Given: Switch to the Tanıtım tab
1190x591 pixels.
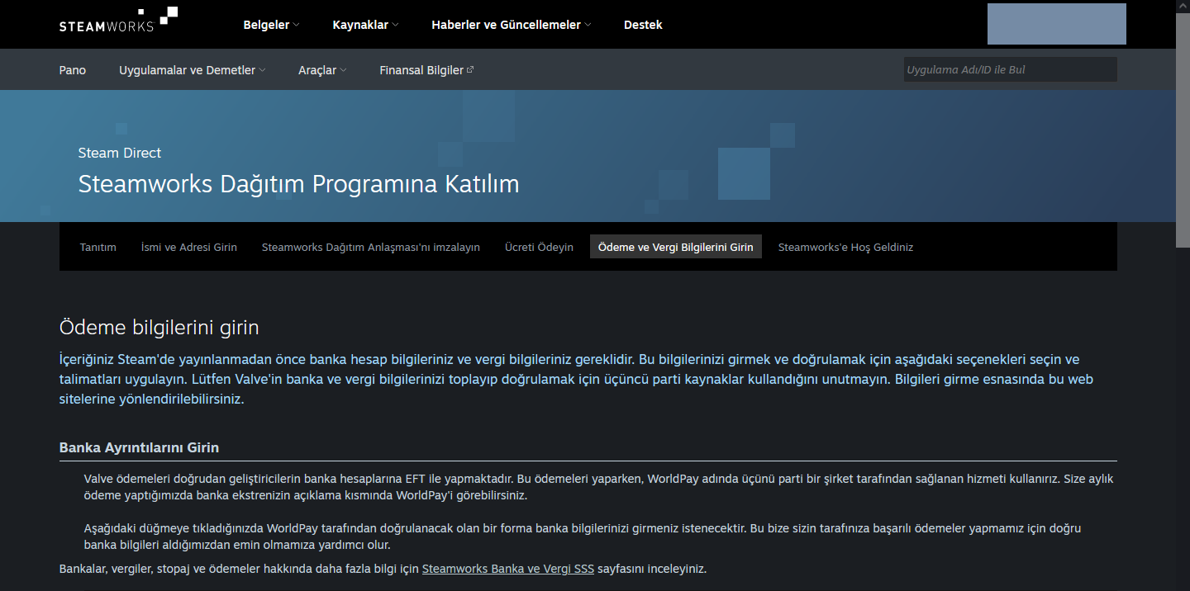Looking at the screenshot, I should click(98, 247).
